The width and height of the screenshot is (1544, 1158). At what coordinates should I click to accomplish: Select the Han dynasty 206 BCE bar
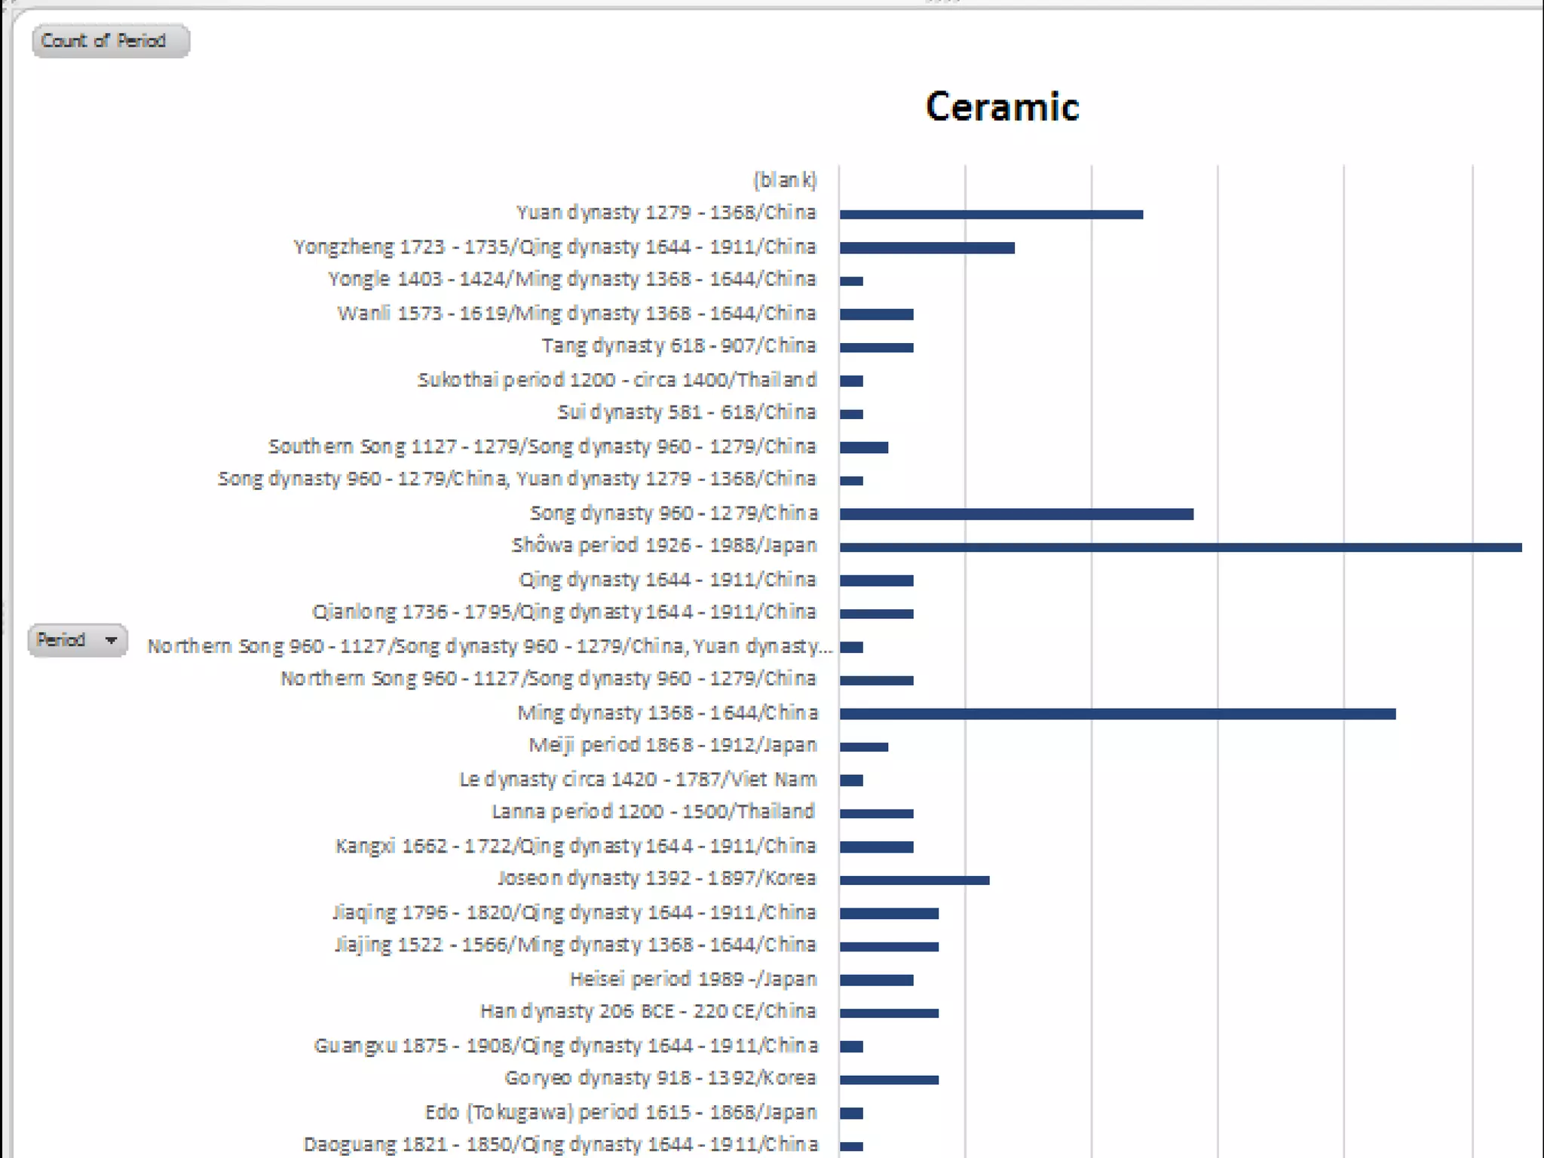(x=889, y=1013)
